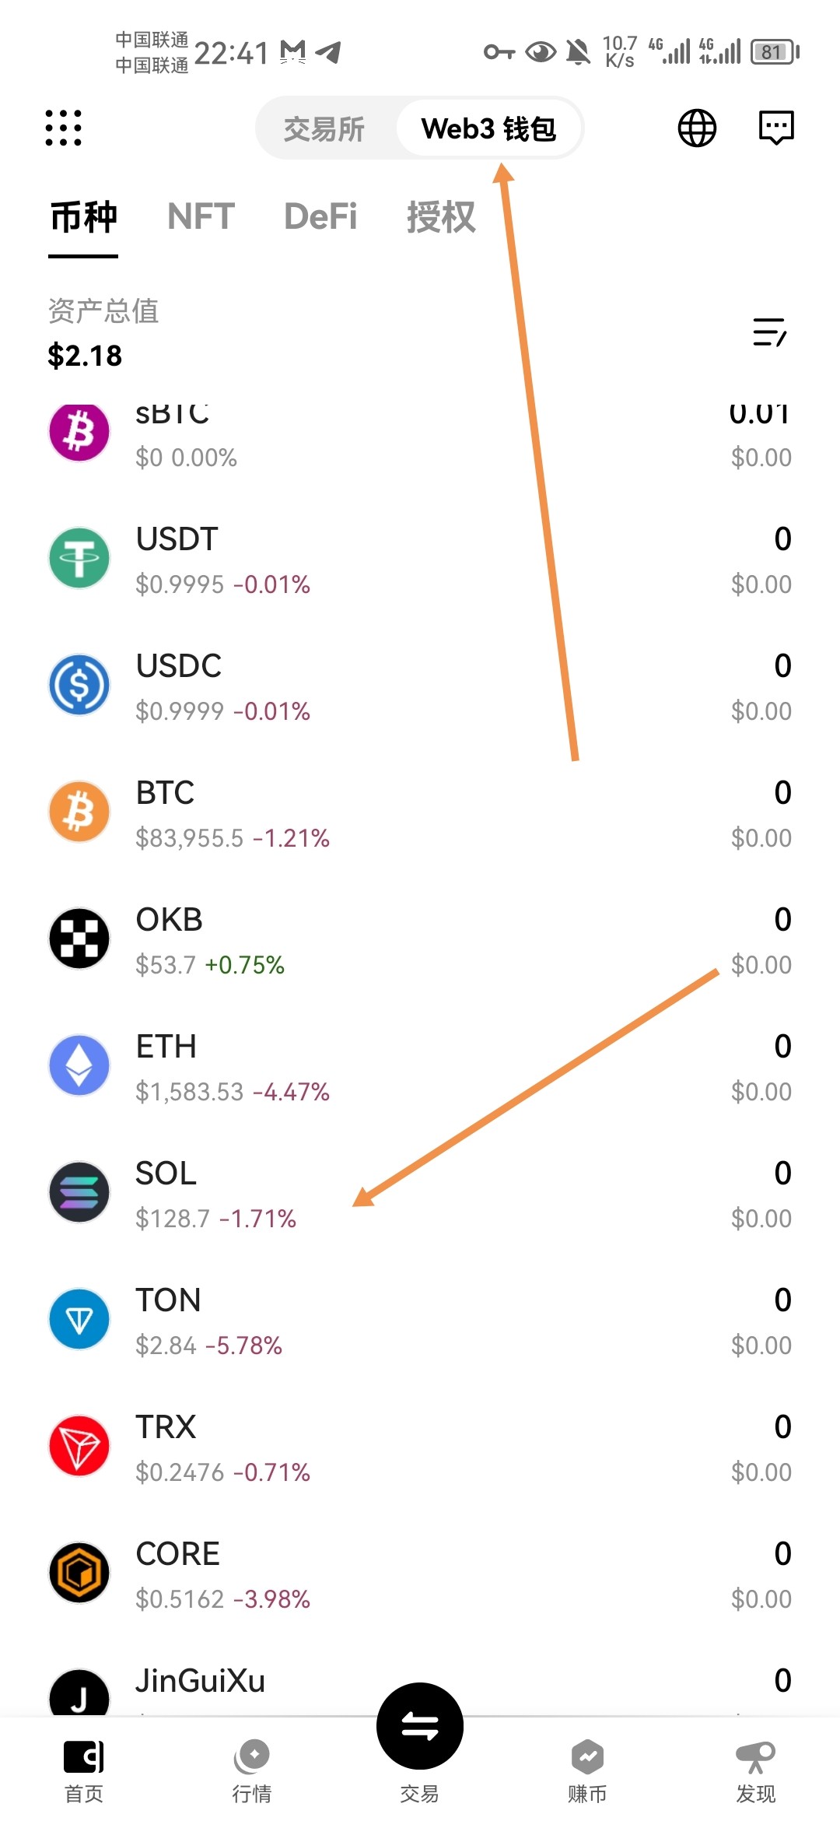This screenshot has height=1821, width=840.
Task: Select the 币种 tokens tab
Action: [x=83, y=216]
